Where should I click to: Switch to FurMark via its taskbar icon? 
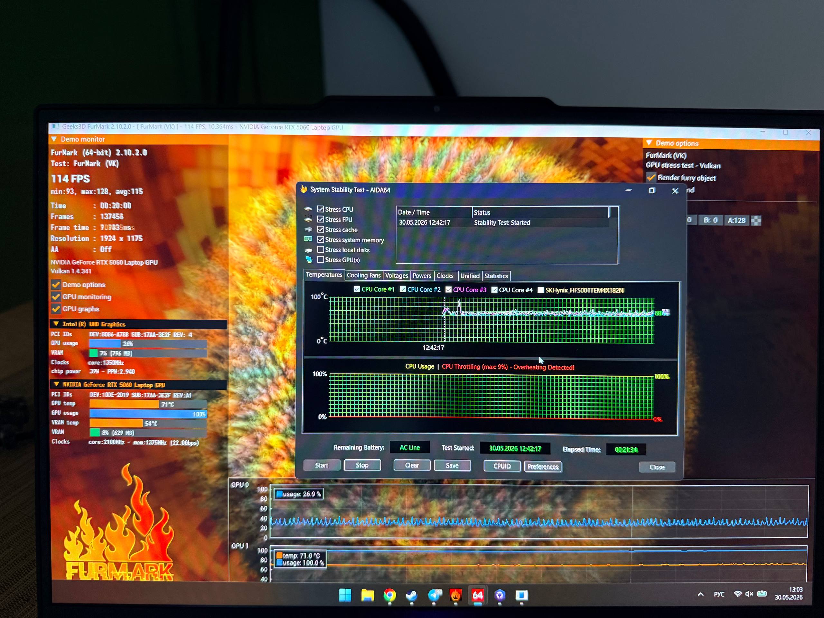pos(455,595)
